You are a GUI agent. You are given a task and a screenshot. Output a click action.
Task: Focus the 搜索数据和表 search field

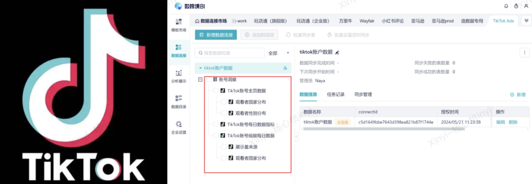tap(229, 53)
